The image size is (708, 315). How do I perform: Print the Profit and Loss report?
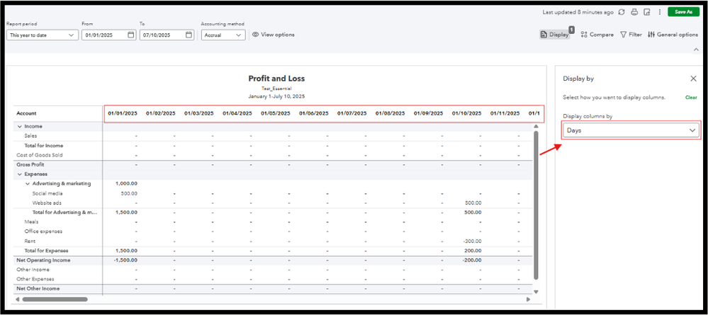point(634,12)
